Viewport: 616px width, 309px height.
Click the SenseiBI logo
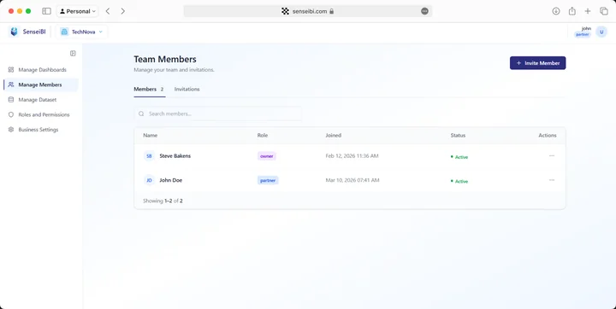click(27, 32)
